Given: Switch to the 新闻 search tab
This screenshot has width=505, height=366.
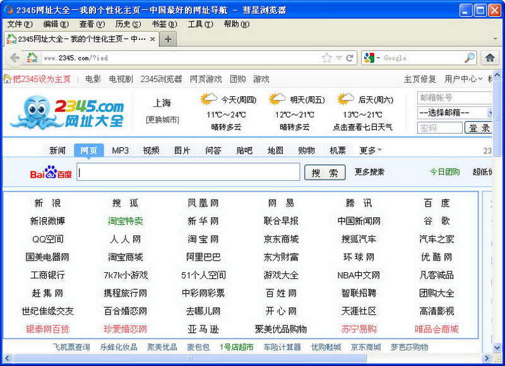Looking at the screenshot, I should (57, 151).
